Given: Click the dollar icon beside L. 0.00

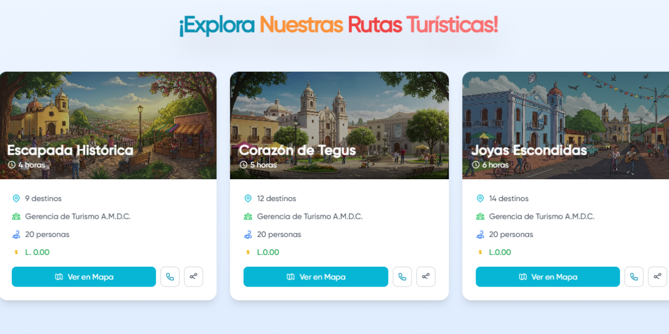Looking at the screenshot, I should (x=16, y=252).
